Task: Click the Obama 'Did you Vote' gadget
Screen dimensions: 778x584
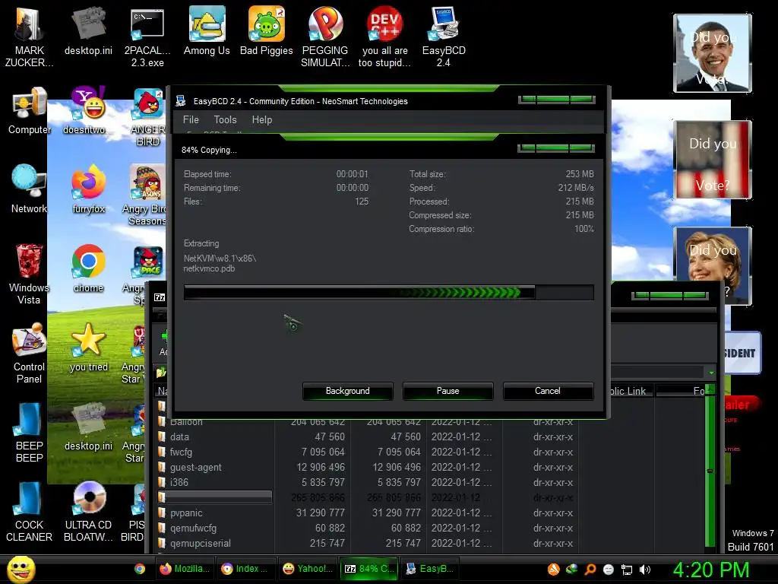Action: 713,53
